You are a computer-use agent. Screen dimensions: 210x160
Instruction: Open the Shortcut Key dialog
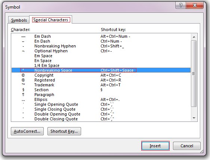[64, 131]
